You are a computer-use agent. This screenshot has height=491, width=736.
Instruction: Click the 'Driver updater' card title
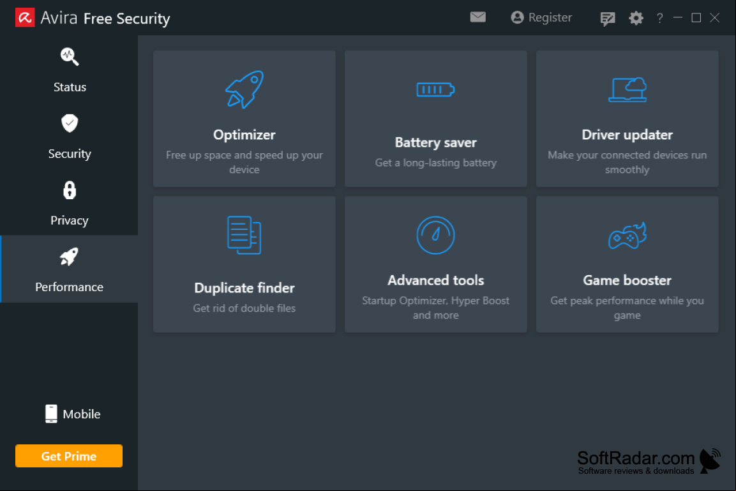[627, 135]
